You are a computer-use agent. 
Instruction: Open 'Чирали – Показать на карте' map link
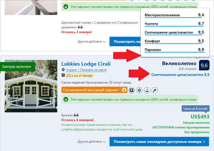pos(86,70)
